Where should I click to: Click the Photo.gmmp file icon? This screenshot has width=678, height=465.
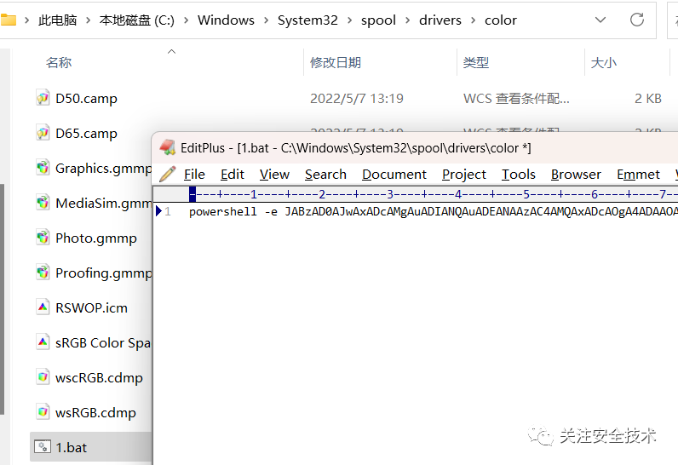(x=43, y=238)
